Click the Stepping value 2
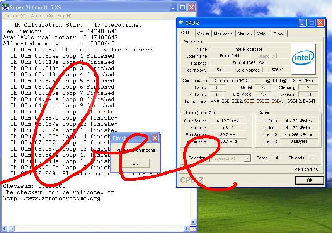Viewport: 332px width, 233px height. [x=308, y=87]
